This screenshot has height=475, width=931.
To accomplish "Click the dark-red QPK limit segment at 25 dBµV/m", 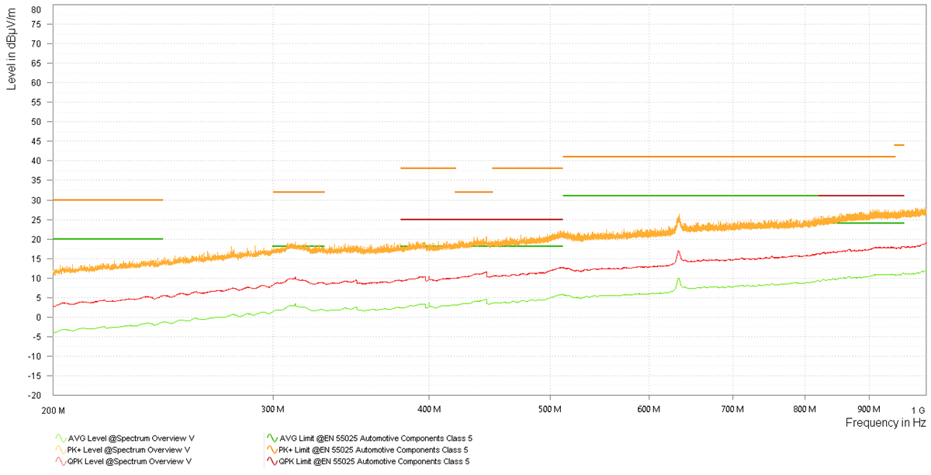I will pos(481,219).
